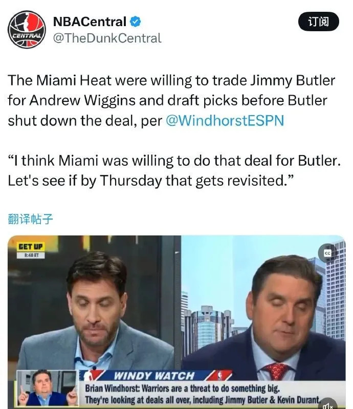Play video by clicking left host
Image resolution: width=353 pixels, height=409 pixels.
[x=96, y=310]
